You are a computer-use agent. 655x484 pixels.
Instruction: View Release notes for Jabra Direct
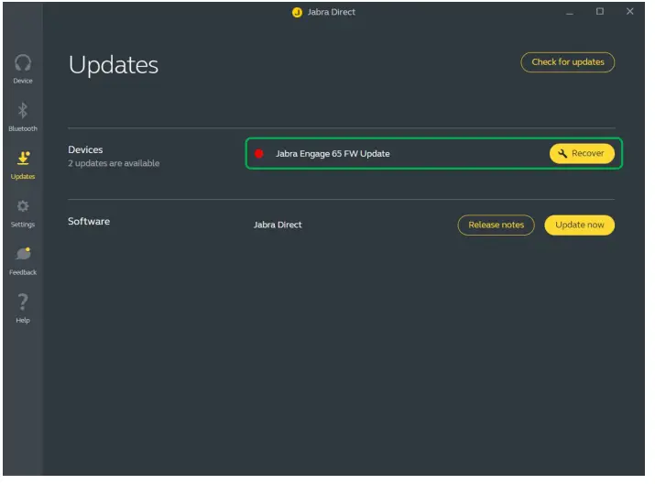pyautogui.click(x=496, y=225)
